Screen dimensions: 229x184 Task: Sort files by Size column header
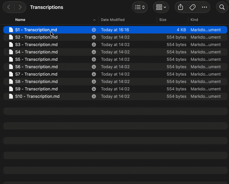(x=163, y=20)
